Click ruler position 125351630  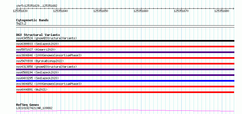tap(20, 11)
